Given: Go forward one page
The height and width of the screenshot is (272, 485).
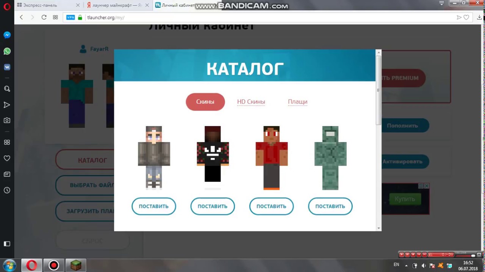Looking at the screenshot, I should coord(33,17).
